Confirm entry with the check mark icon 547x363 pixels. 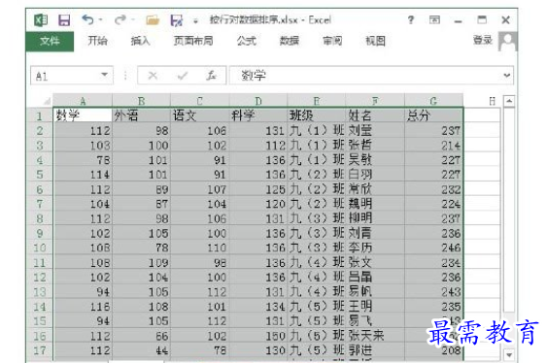[x=182, y=76]
